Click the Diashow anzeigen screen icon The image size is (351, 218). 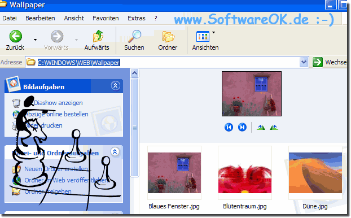[16, 103]
